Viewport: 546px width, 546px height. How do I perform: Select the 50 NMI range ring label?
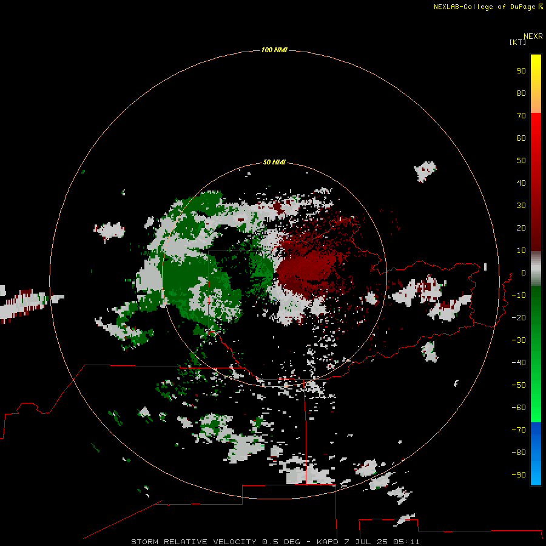point(274,162)
